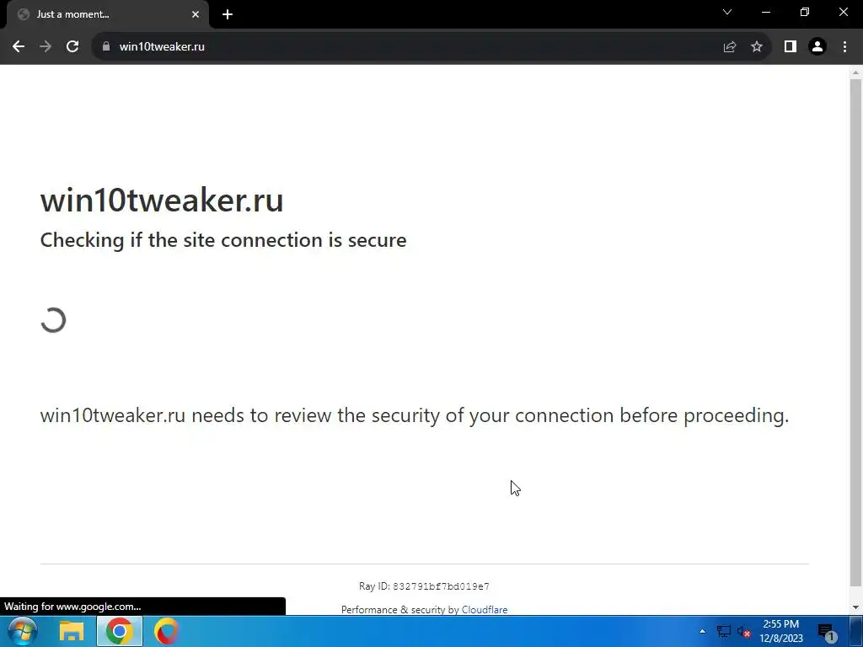This screenshot has width=863, height=647.
Task: Restore down the Chrome window
Action: pos(805,12)
